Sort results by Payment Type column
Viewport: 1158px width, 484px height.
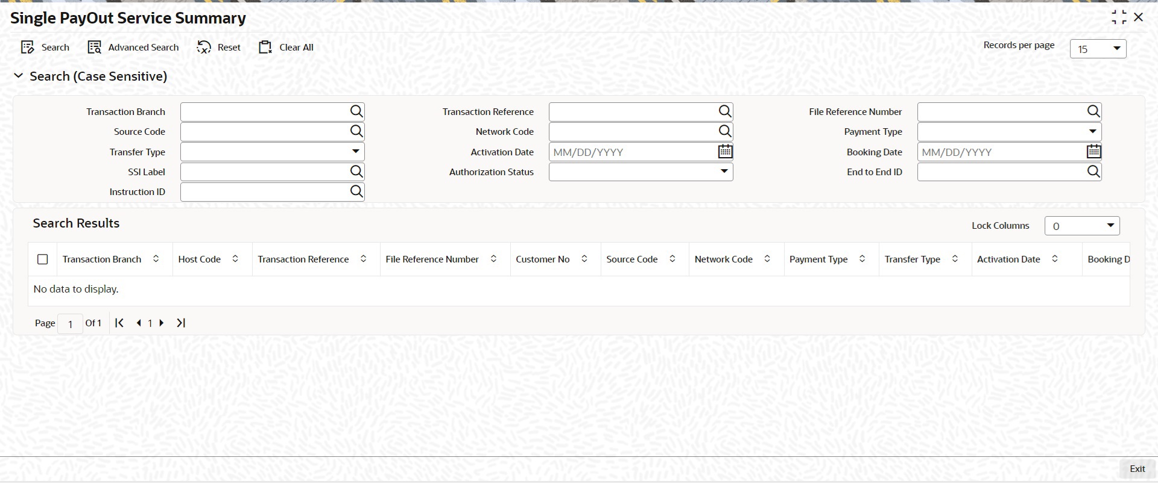pyautogui.click(x=862, y=259)
